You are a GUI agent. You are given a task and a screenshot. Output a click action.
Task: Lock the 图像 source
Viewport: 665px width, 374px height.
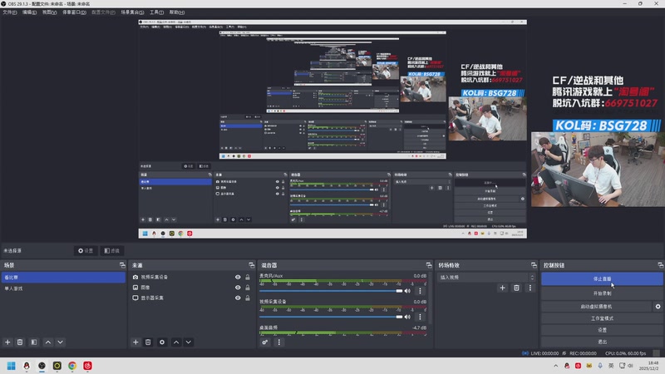coord(248,288)
